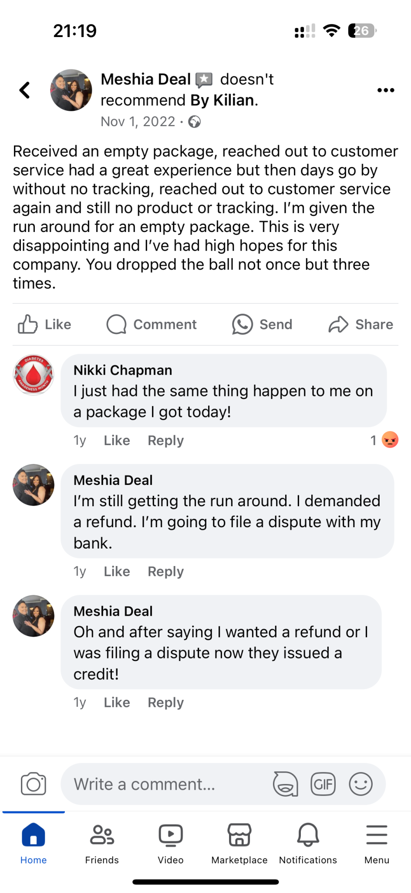Viewport: 411px width, 893px height.
Task: View angry reaction on Nikki's comment
Action: point(390,440)
